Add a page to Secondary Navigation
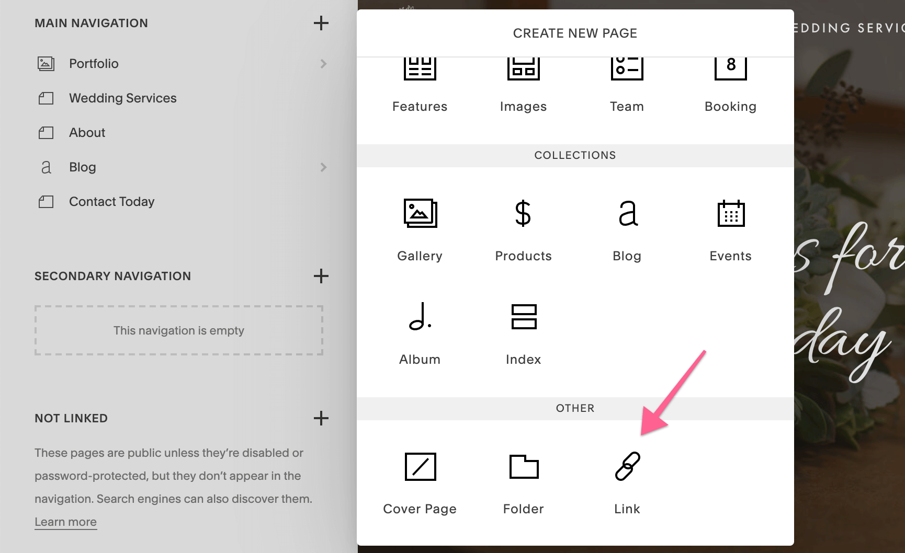The height and width of the screenshot is (553, 905). click(321, 276)
